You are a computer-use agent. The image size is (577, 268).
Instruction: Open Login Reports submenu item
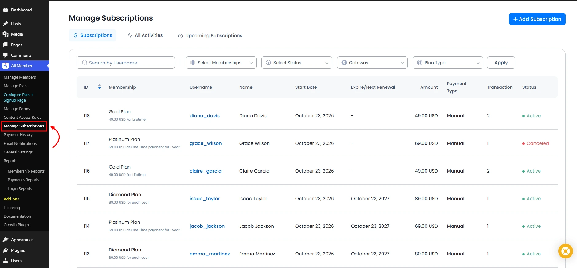20,188
